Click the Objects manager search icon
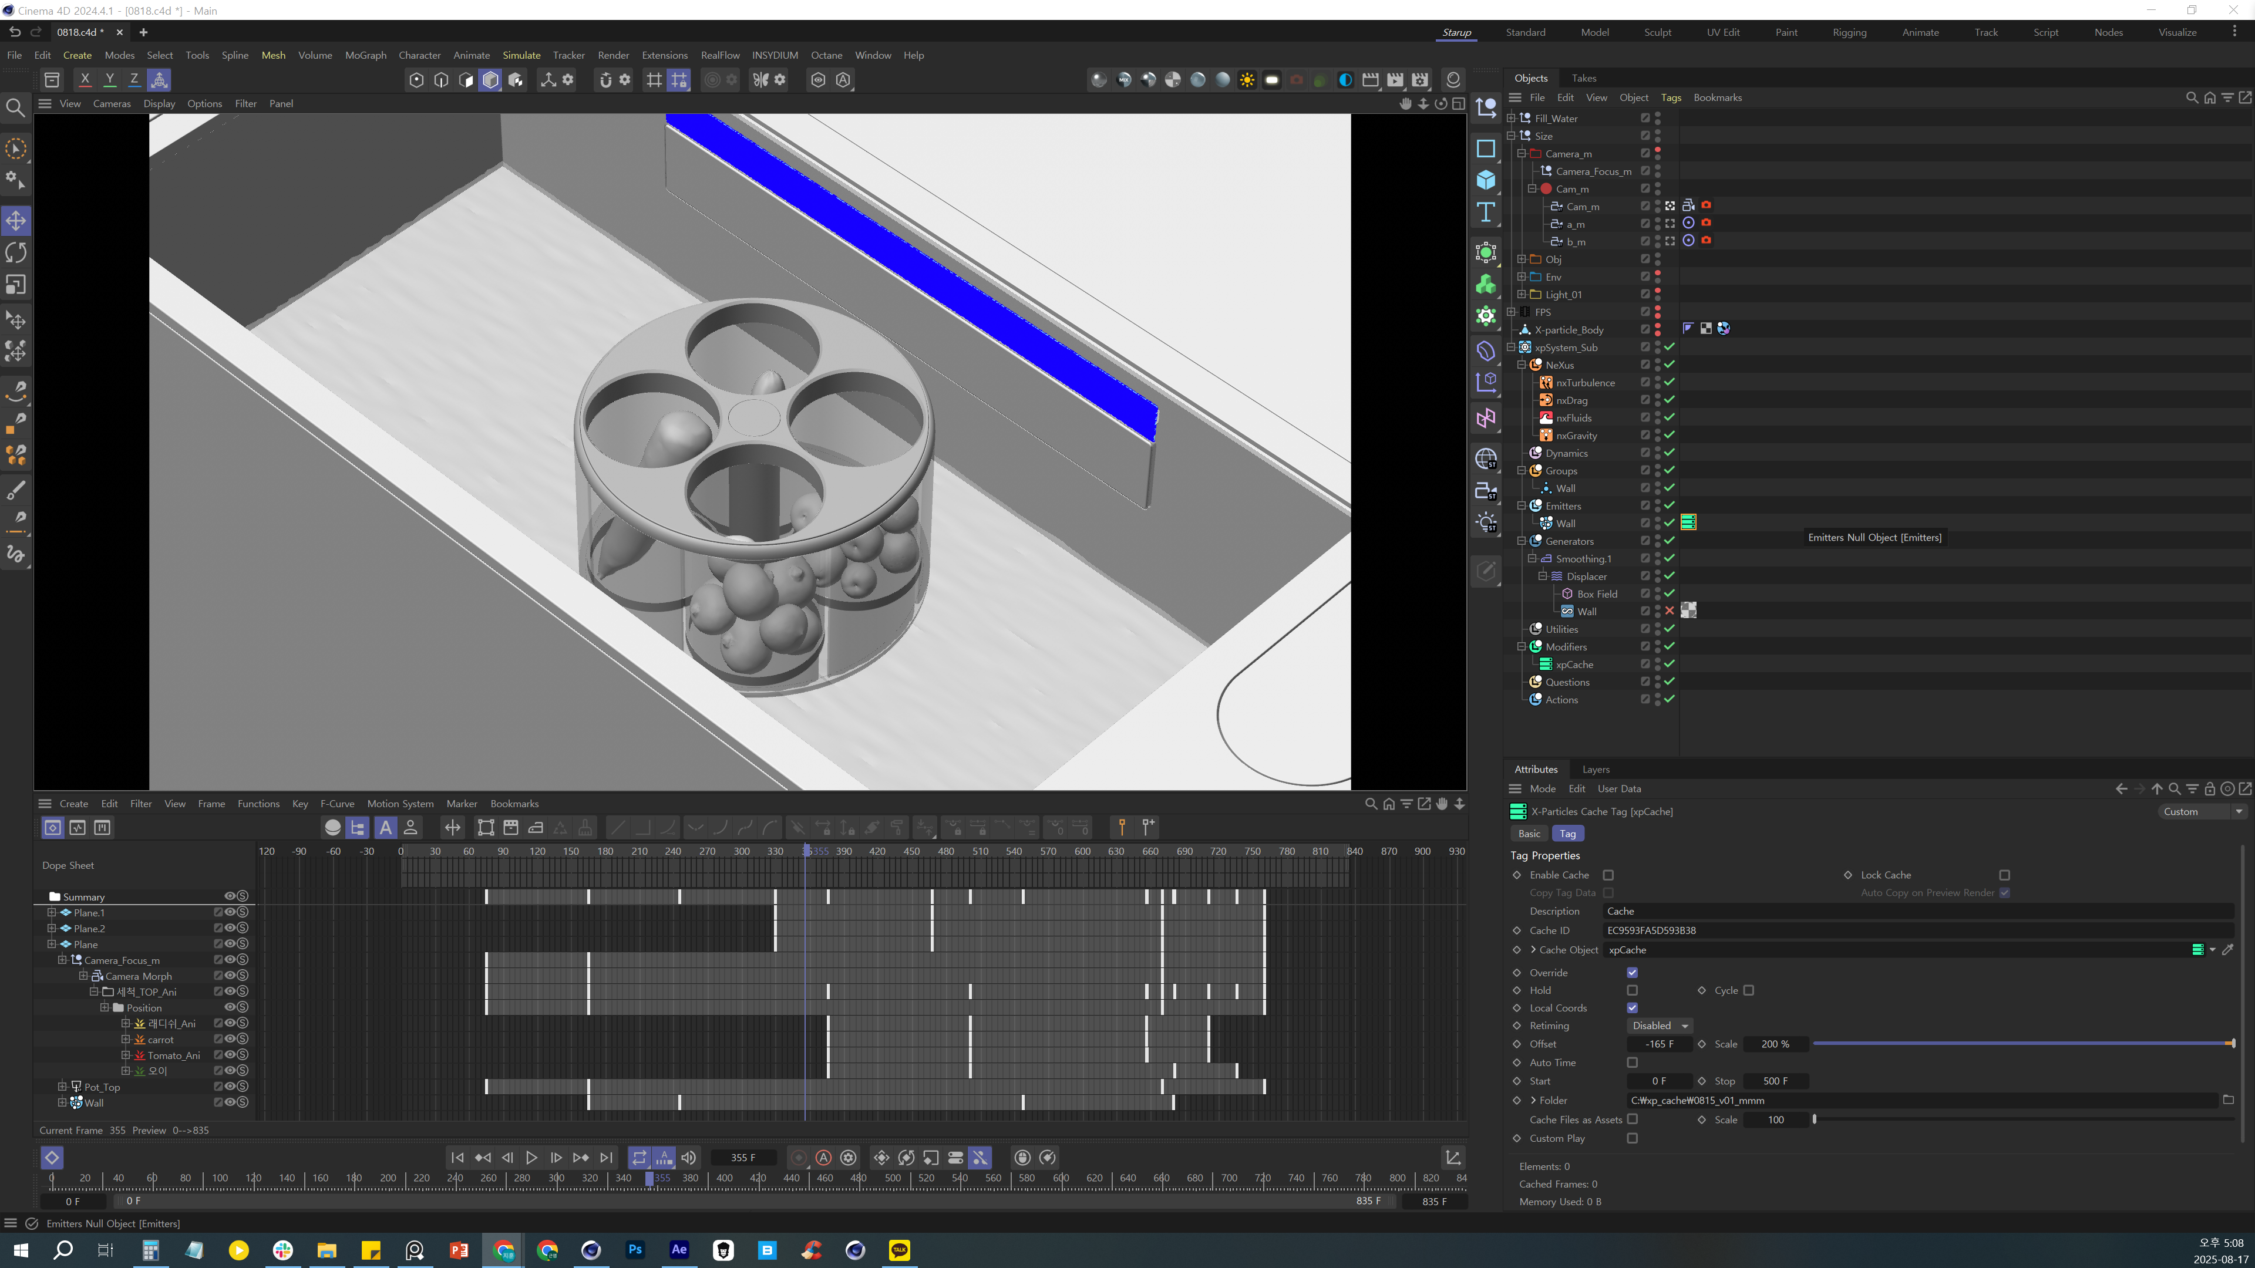 pos(2191,97)
